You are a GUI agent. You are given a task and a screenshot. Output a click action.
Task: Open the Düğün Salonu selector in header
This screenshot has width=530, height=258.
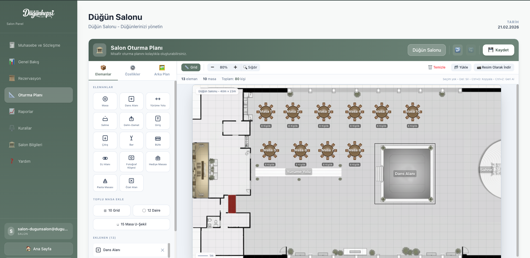pyautogui.click(x=426, y=50)
